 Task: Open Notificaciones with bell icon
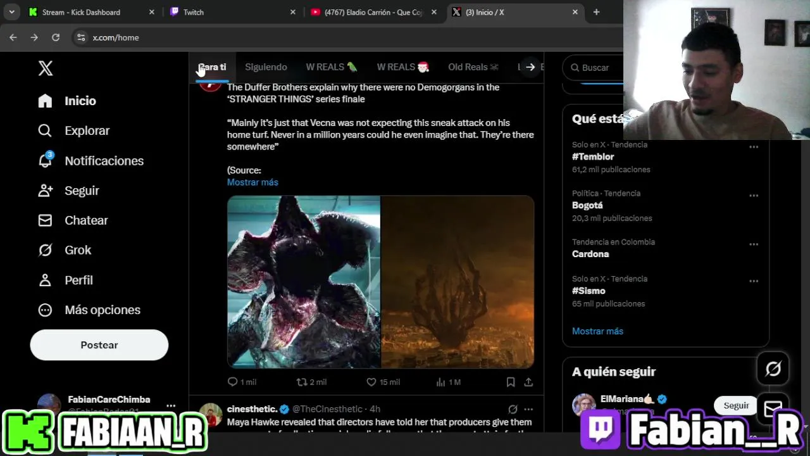pyautogui.click(x=90, y=161)
